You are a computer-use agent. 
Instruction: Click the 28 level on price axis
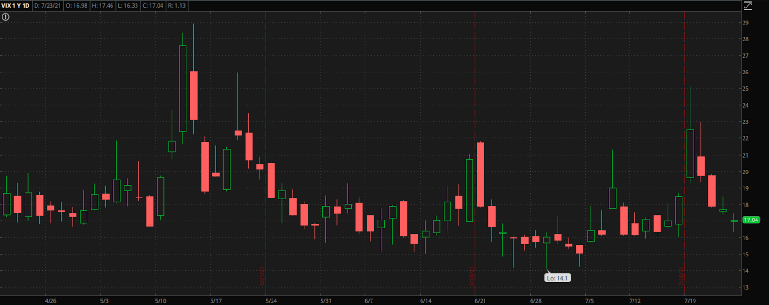(745, 39)
